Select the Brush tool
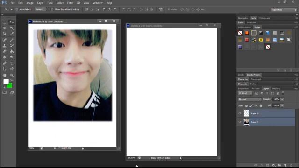The image size is (299, 168). tap(12, 40)
